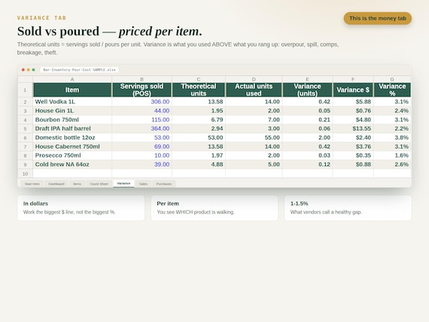Screen dimensions: 429x322
Task: Click the 'Variance (units)' header cell
Action: pos(307,90)
